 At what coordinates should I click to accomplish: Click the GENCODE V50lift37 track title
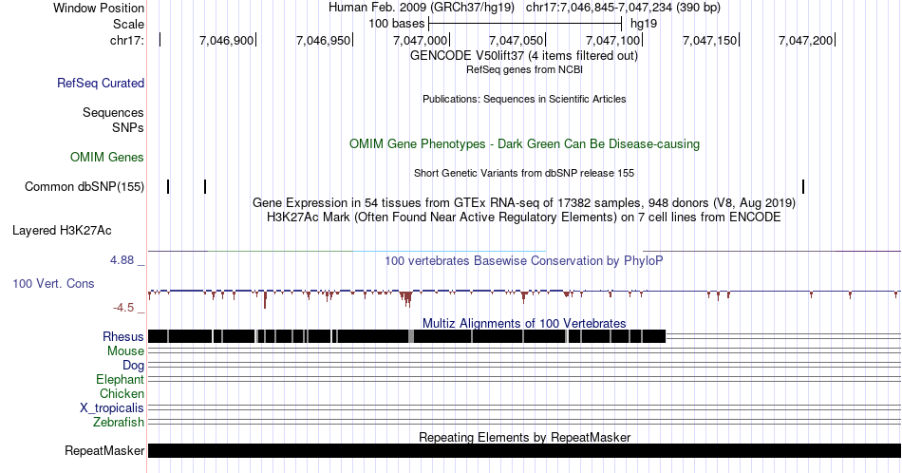[524, 55]
